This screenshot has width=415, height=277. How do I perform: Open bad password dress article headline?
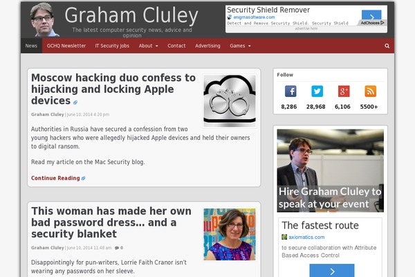coord(111,222)
